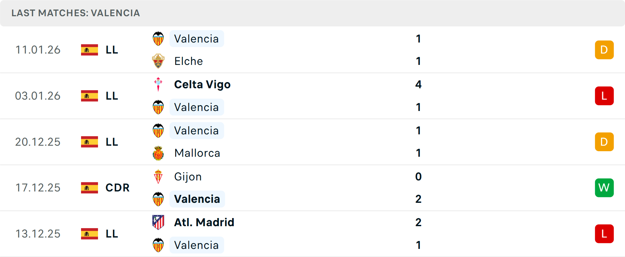Click the L badge for Celta Vigo match
Viewport: 625px width, 257px height.
click(x=604, y=96)
